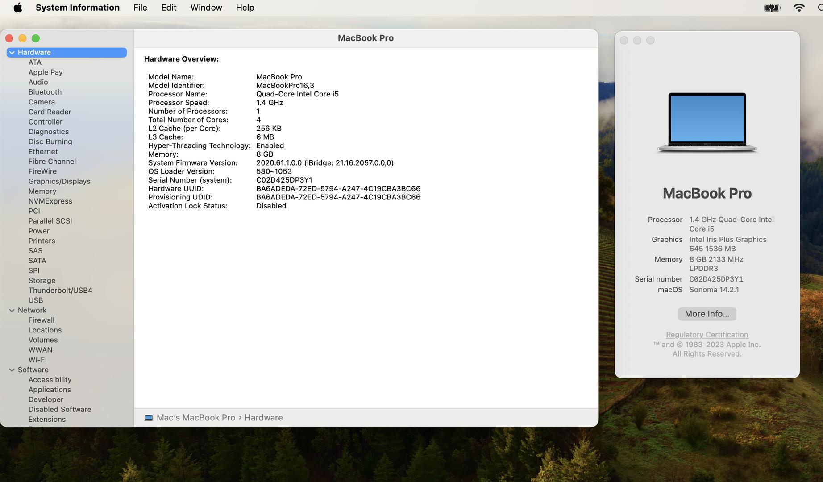Select Accessibility under Software
823x482 pixels.
click(x=50, y=380)
